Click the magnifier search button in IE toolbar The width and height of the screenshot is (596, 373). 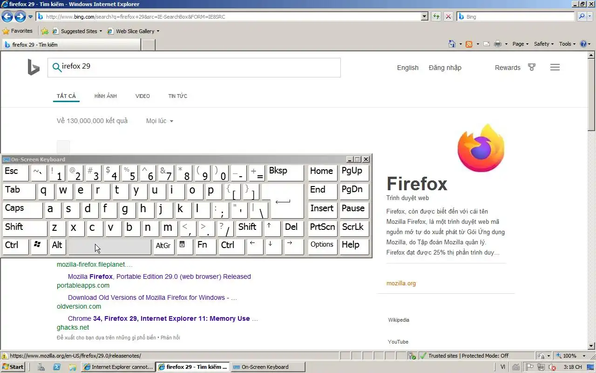click(x=581, y=16)
